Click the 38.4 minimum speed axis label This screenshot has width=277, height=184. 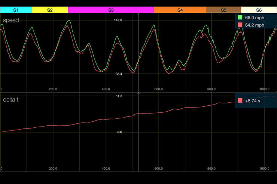click(119, 74)
